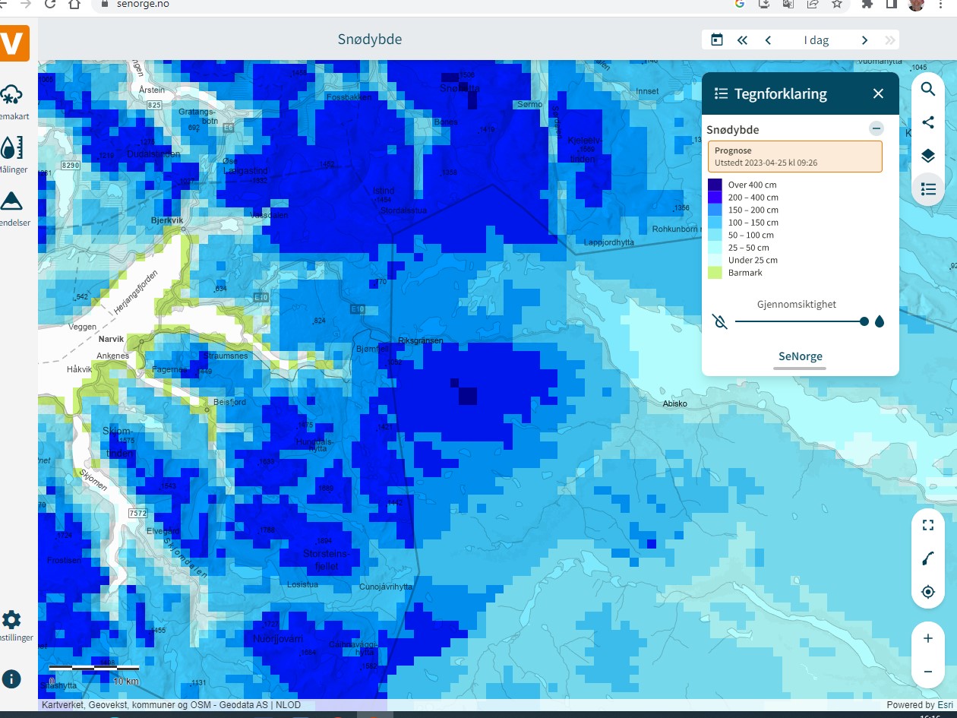
Task: Open the calendar date picker
Action: pos(716,40)
